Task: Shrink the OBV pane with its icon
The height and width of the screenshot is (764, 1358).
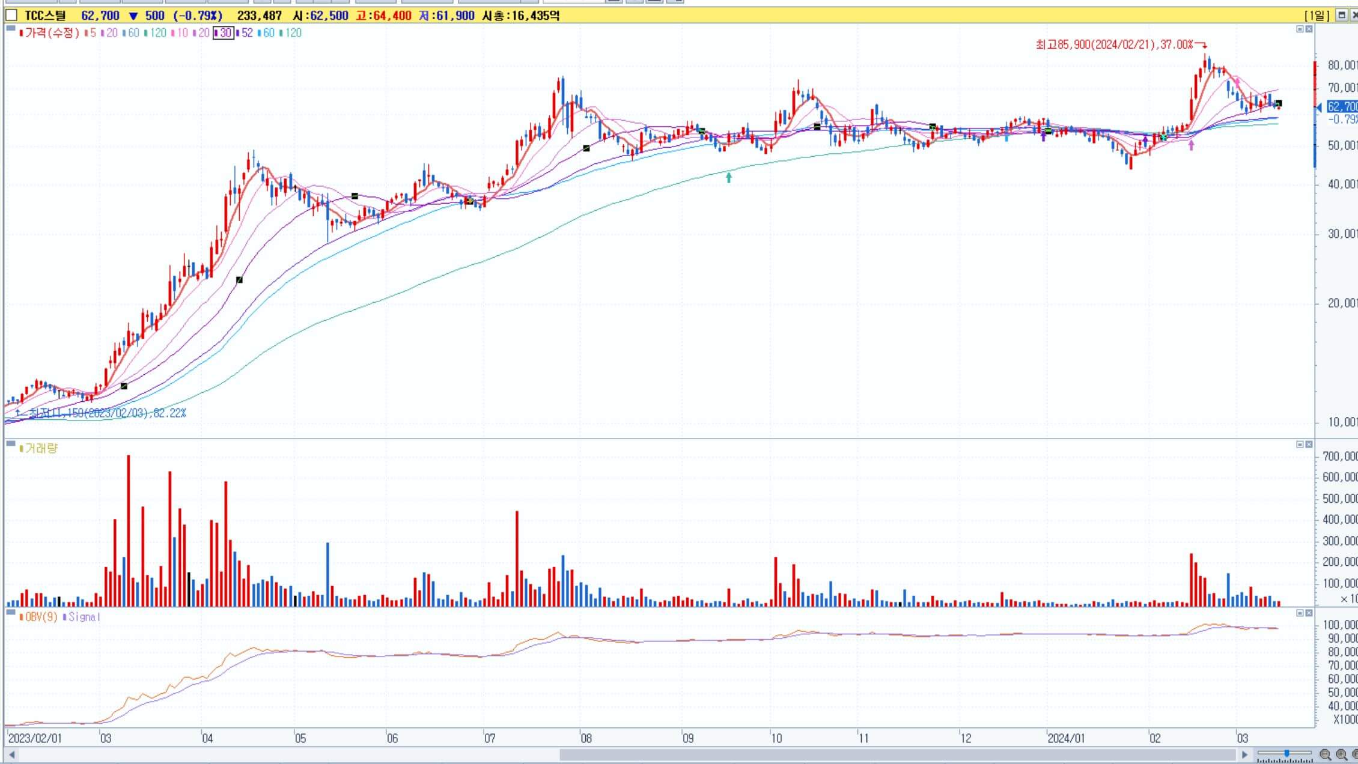Action: (x=1300, y=613)
